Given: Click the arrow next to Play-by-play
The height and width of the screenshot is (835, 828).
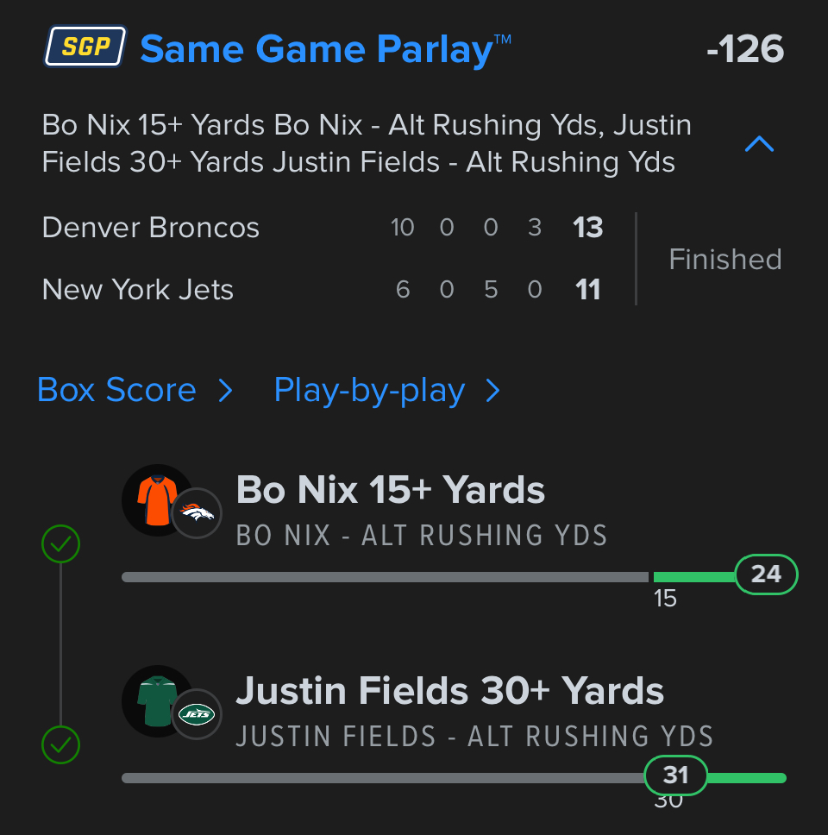Looking at the screenshot, I should point(492,392).
